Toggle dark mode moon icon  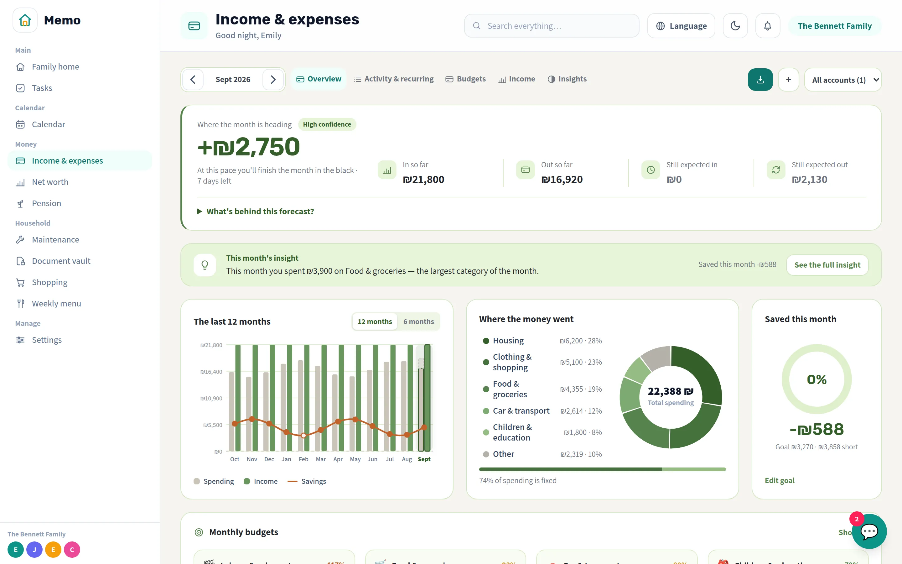click(735, 26)
